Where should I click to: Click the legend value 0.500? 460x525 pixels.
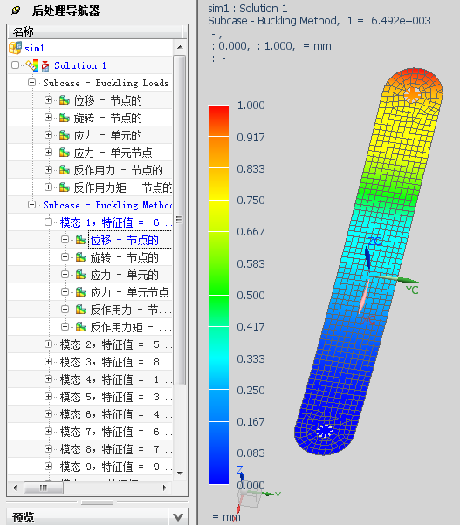point(251,296)
